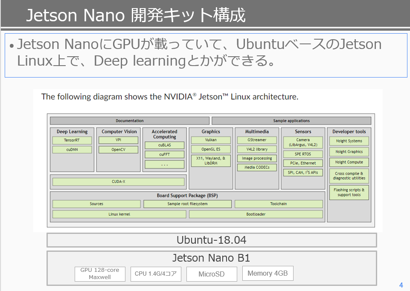Click the Multimedia heading
The width and height of the screenshot is (410, 291).
pos(257,132)
